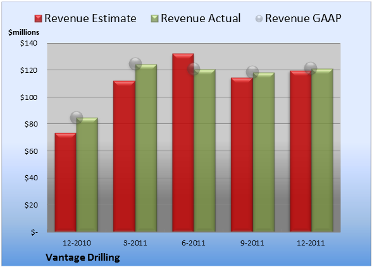Image resolution: width=372 pixels, height=267 pixels.
Task: Click the "$-" y-axis baseline value
Action: click(34, 232)
